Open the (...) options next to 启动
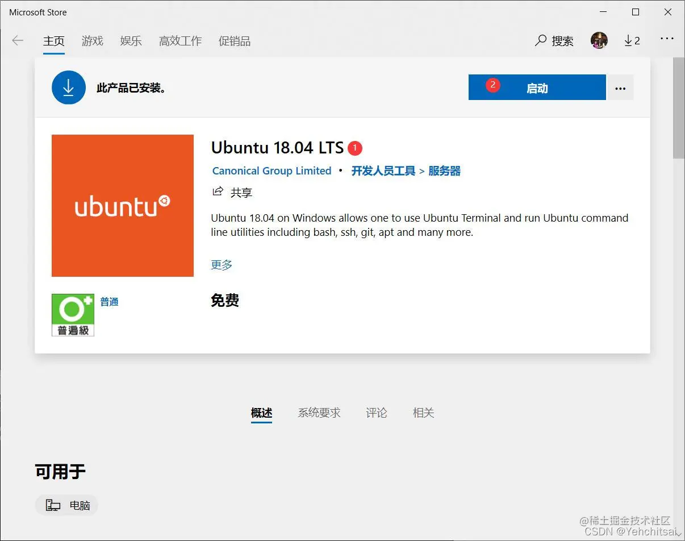Screen dimensions: 685x541 tap(620, 87)
